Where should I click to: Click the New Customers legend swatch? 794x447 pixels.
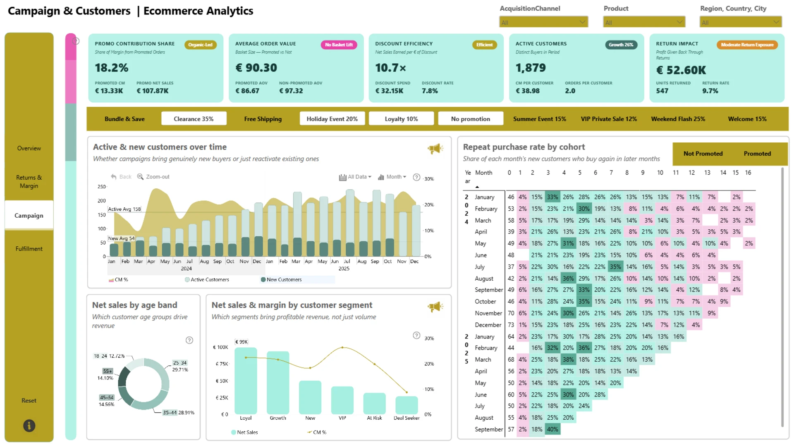(x=263, y=280)
